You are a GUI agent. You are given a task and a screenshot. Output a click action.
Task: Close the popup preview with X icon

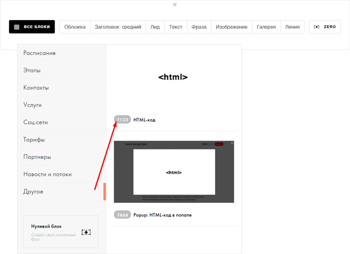232,143
